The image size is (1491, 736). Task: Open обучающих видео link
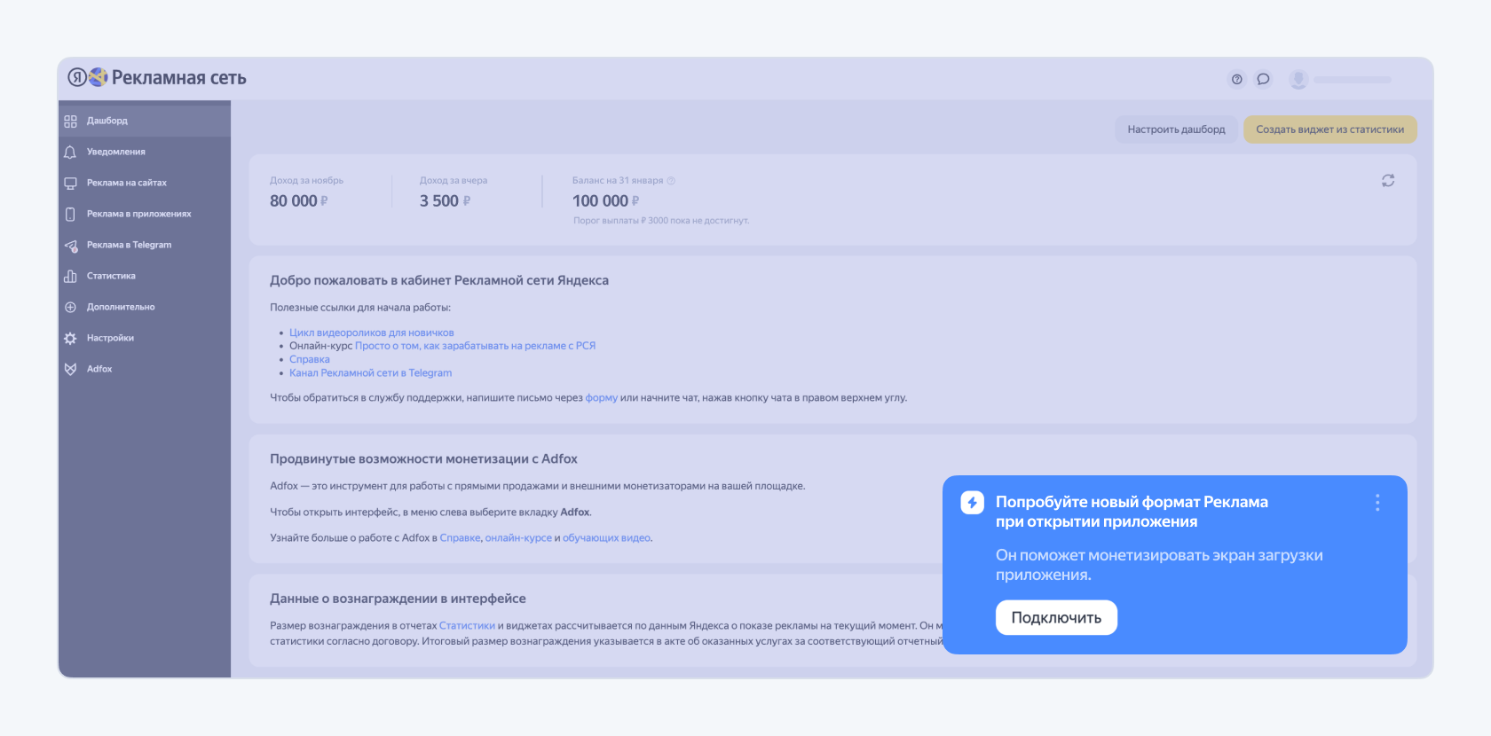point(606,537)
